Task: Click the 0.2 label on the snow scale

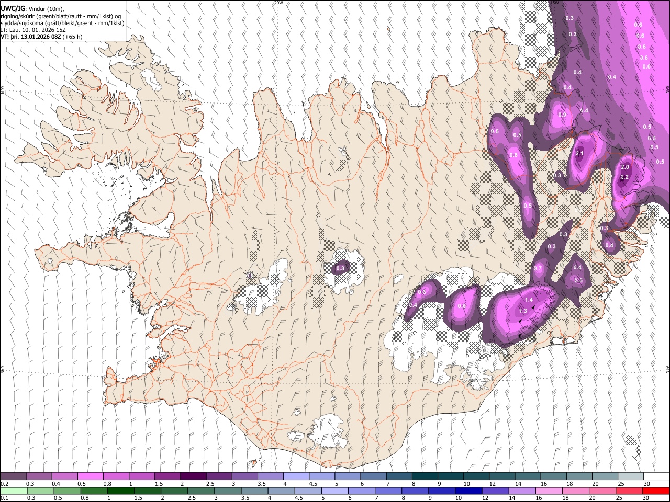Action: point(4,484)
